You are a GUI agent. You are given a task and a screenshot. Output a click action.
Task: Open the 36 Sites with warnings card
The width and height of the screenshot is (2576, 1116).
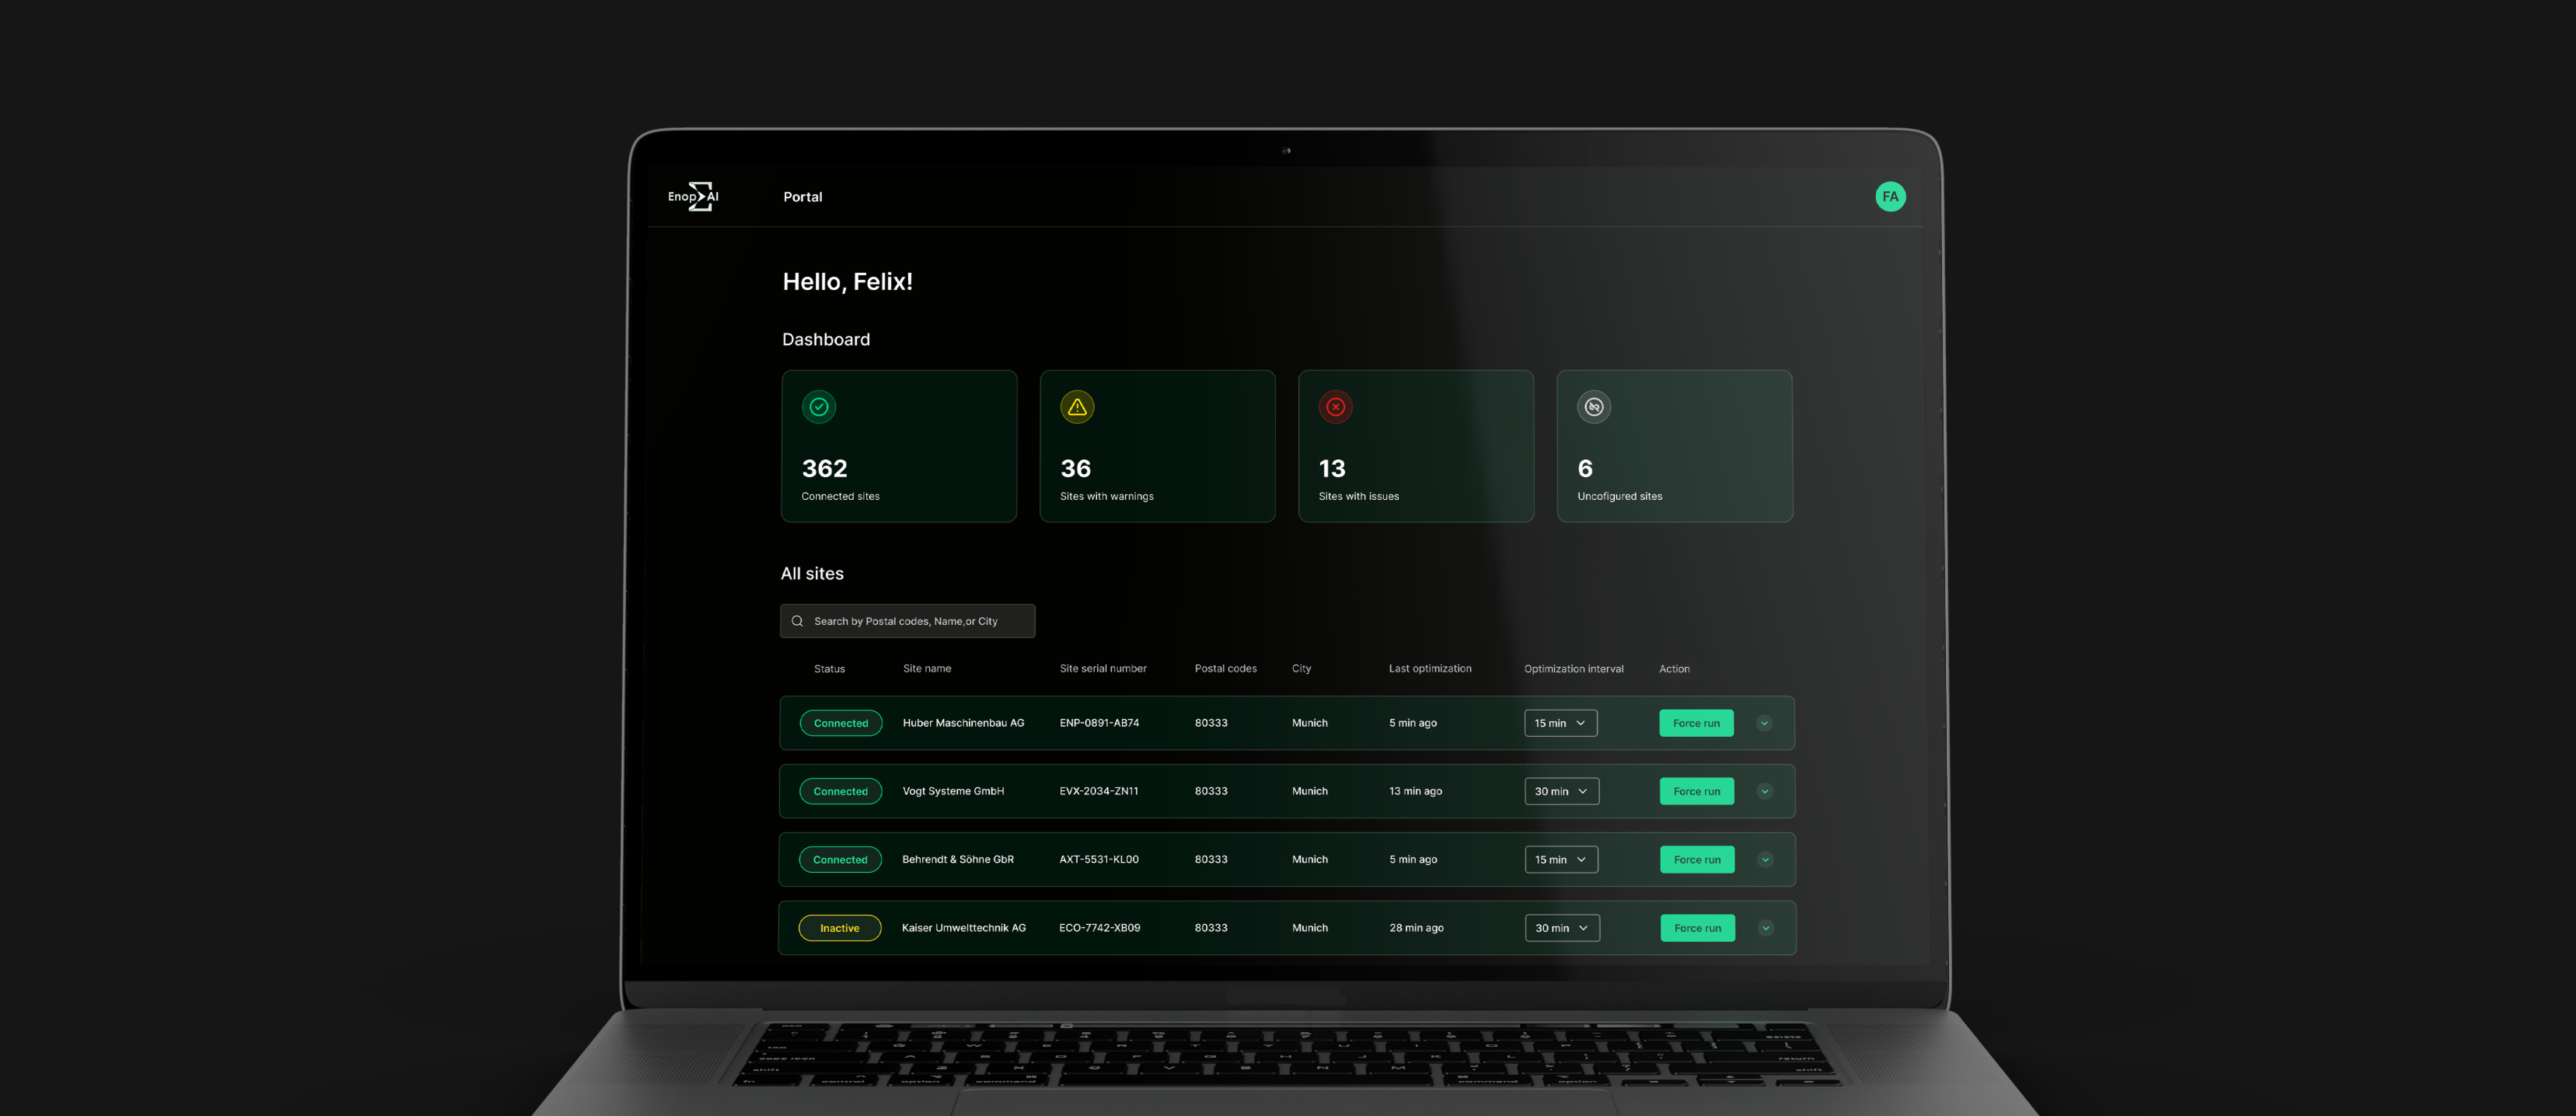point(1157,446)
